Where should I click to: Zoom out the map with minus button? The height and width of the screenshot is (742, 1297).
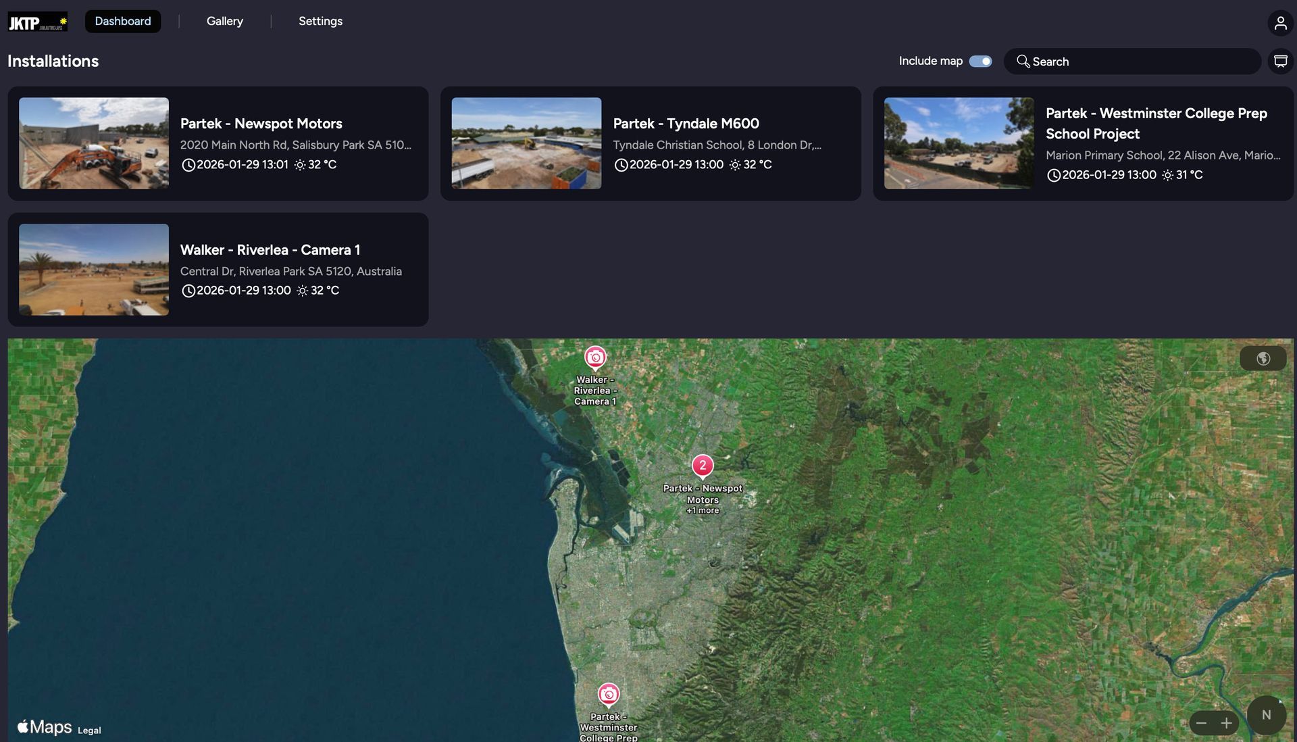(1201, 723)
